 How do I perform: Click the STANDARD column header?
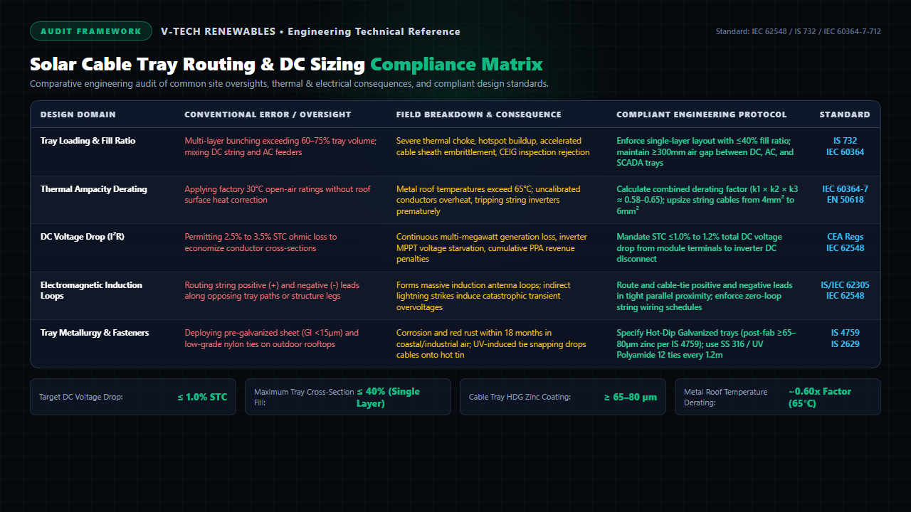[x=845, y=114]
